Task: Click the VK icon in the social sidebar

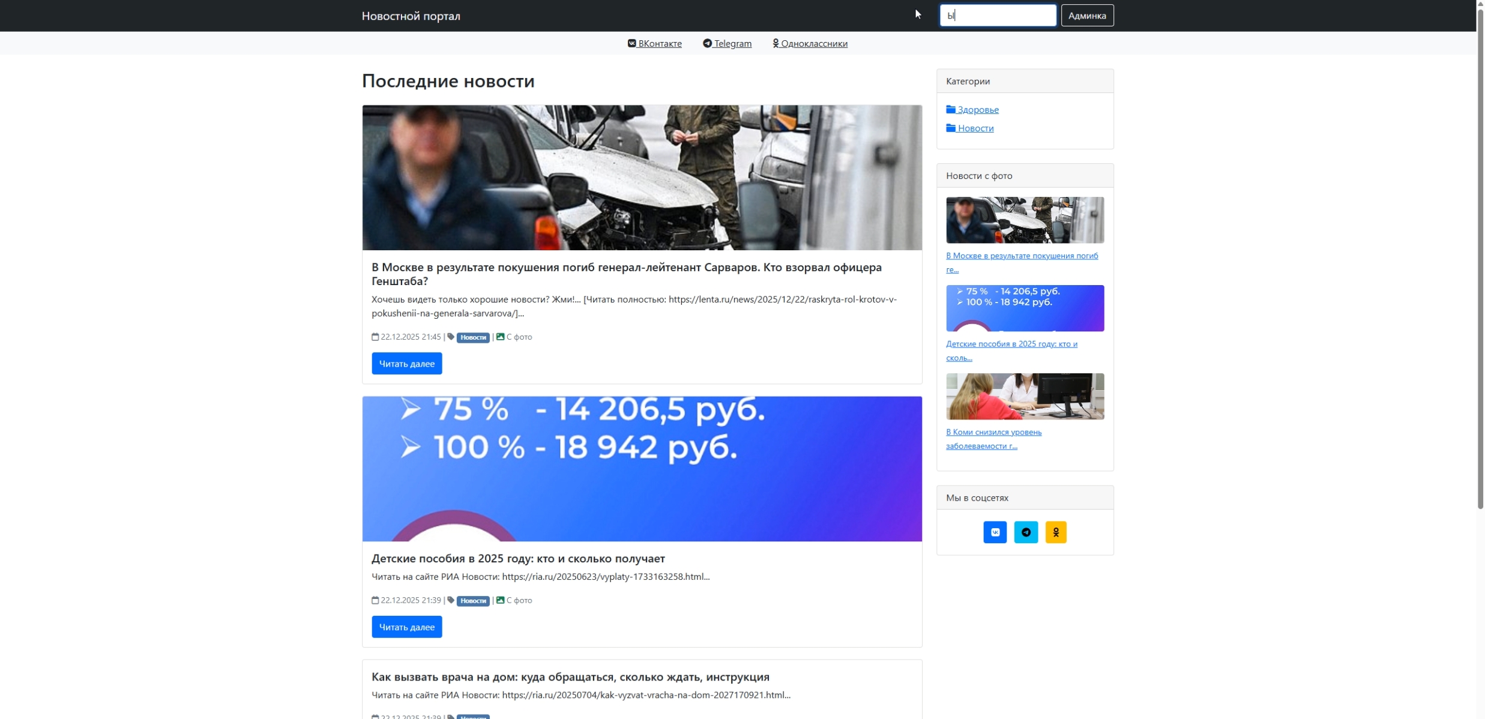Action: [995, 532]
